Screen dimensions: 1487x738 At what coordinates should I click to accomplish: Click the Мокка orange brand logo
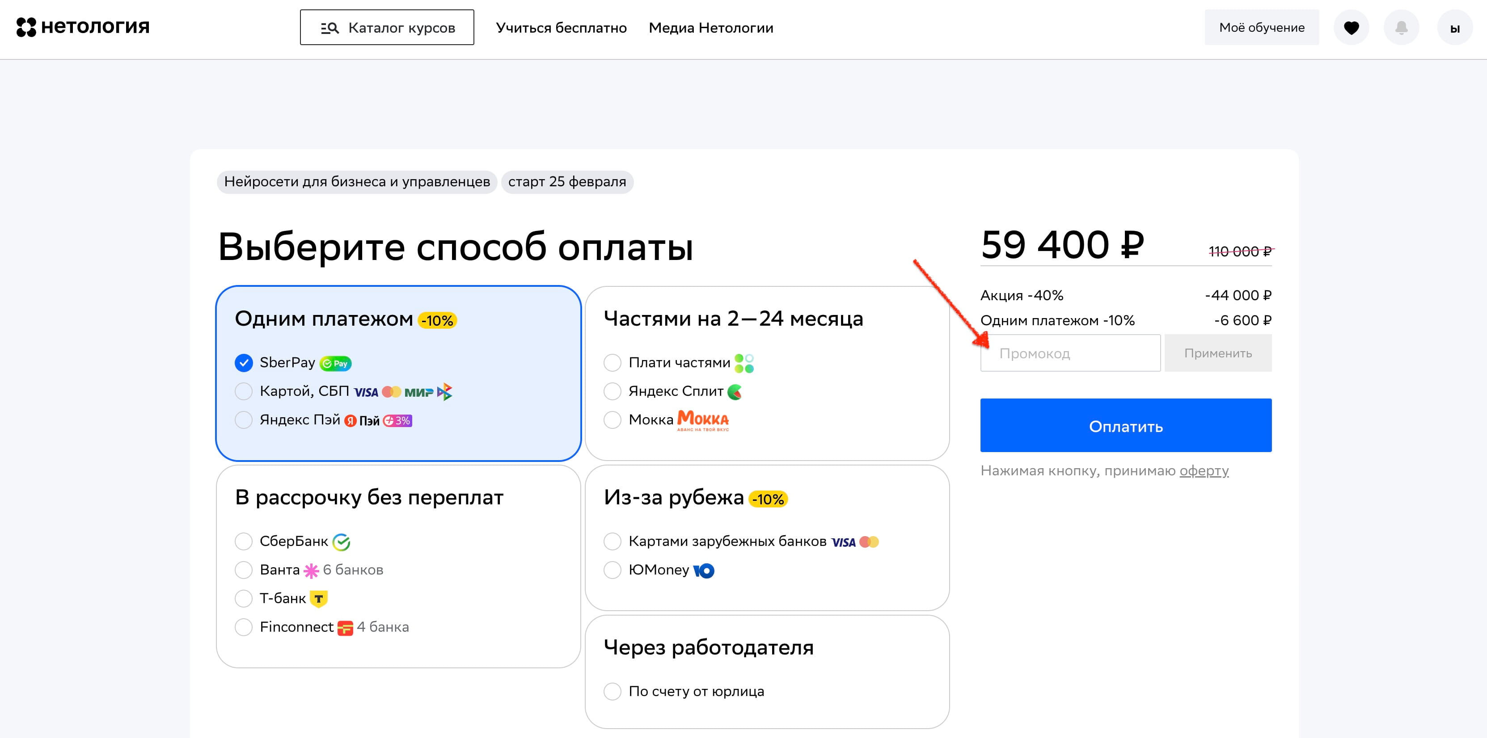[x=702, y=419]
